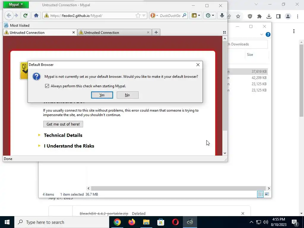Sort files by the Size column
Image resolution: width=304 pixels, height=228 pixels.
coord(250,55)
